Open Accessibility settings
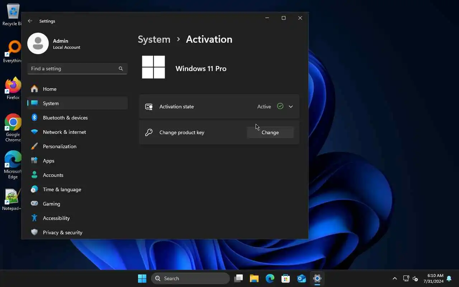Viewport: 459px width, 287px height. coord(77,218)
